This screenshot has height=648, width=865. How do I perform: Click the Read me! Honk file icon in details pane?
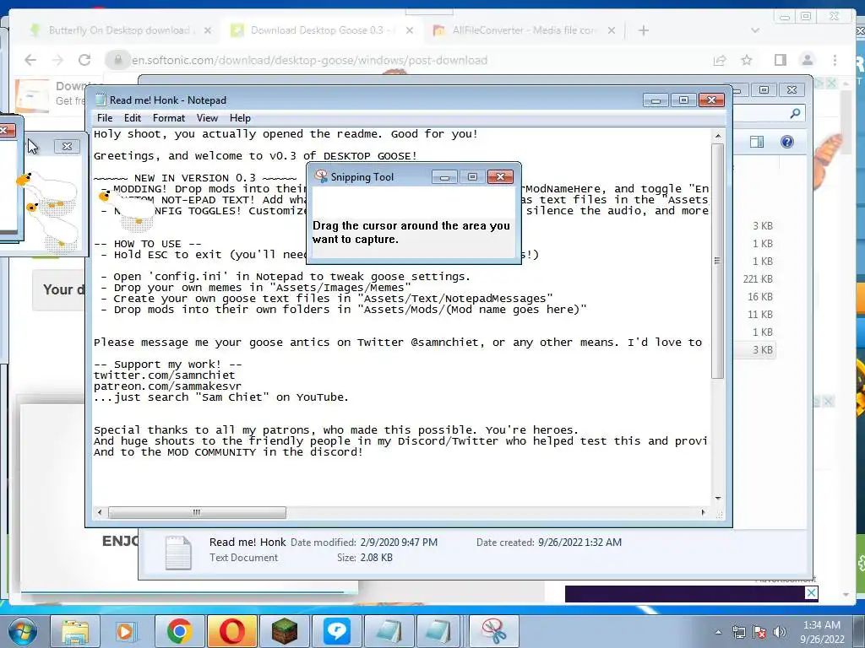click(x=178, y=552)
